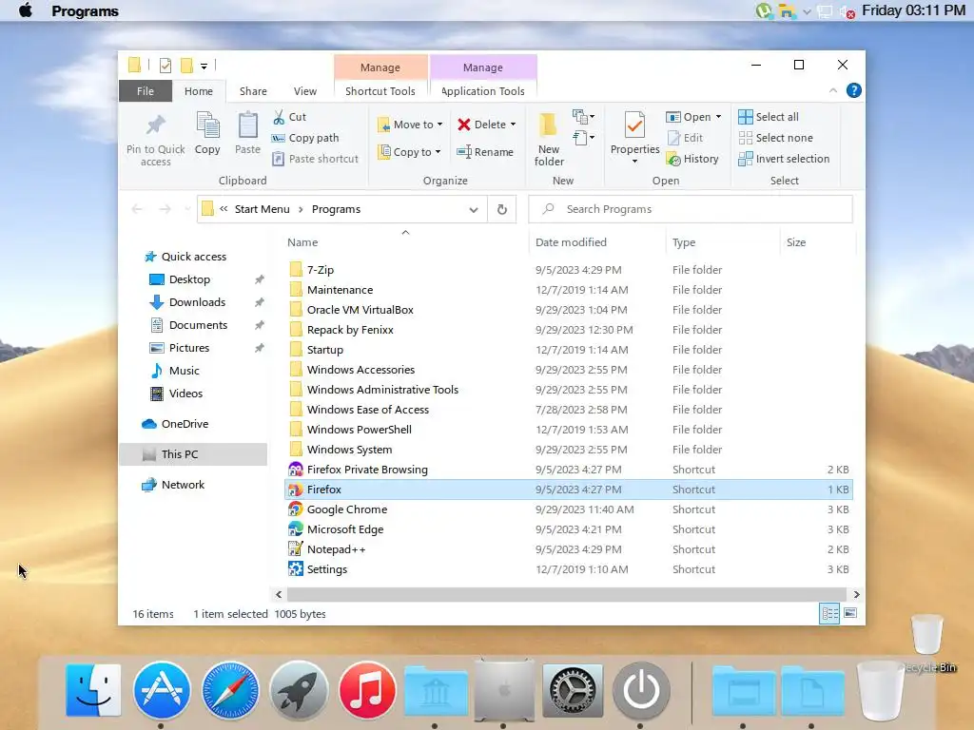Open Downloads in Quick access
Viewport: 974px width, 730px height.
coord(197,302)
